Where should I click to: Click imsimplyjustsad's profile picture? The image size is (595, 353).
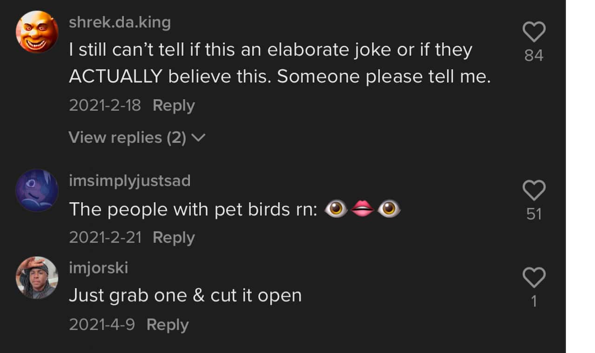(x=37, y=190)
